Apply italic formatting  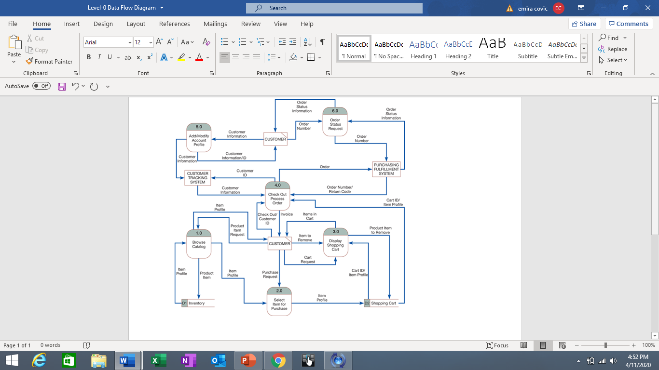99,57
